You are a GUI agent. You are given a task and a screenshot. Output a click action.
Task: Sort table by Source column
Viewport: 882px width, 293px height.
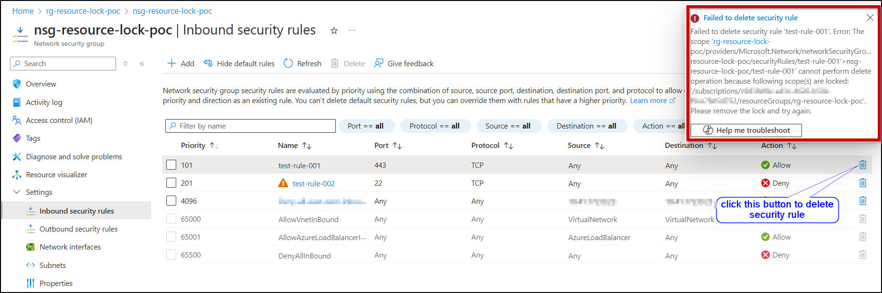586,146
